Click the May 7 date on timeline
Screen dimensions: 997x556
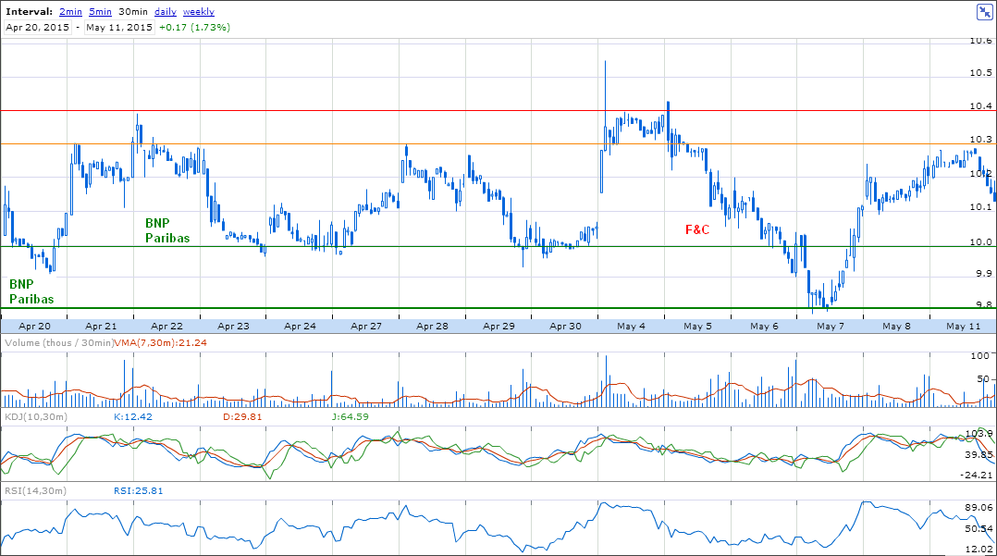click(830, 327)
